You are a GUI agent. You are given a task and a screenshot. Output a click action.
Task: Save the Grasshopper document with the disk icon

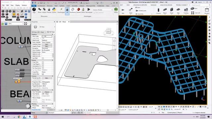click(6, 24)
